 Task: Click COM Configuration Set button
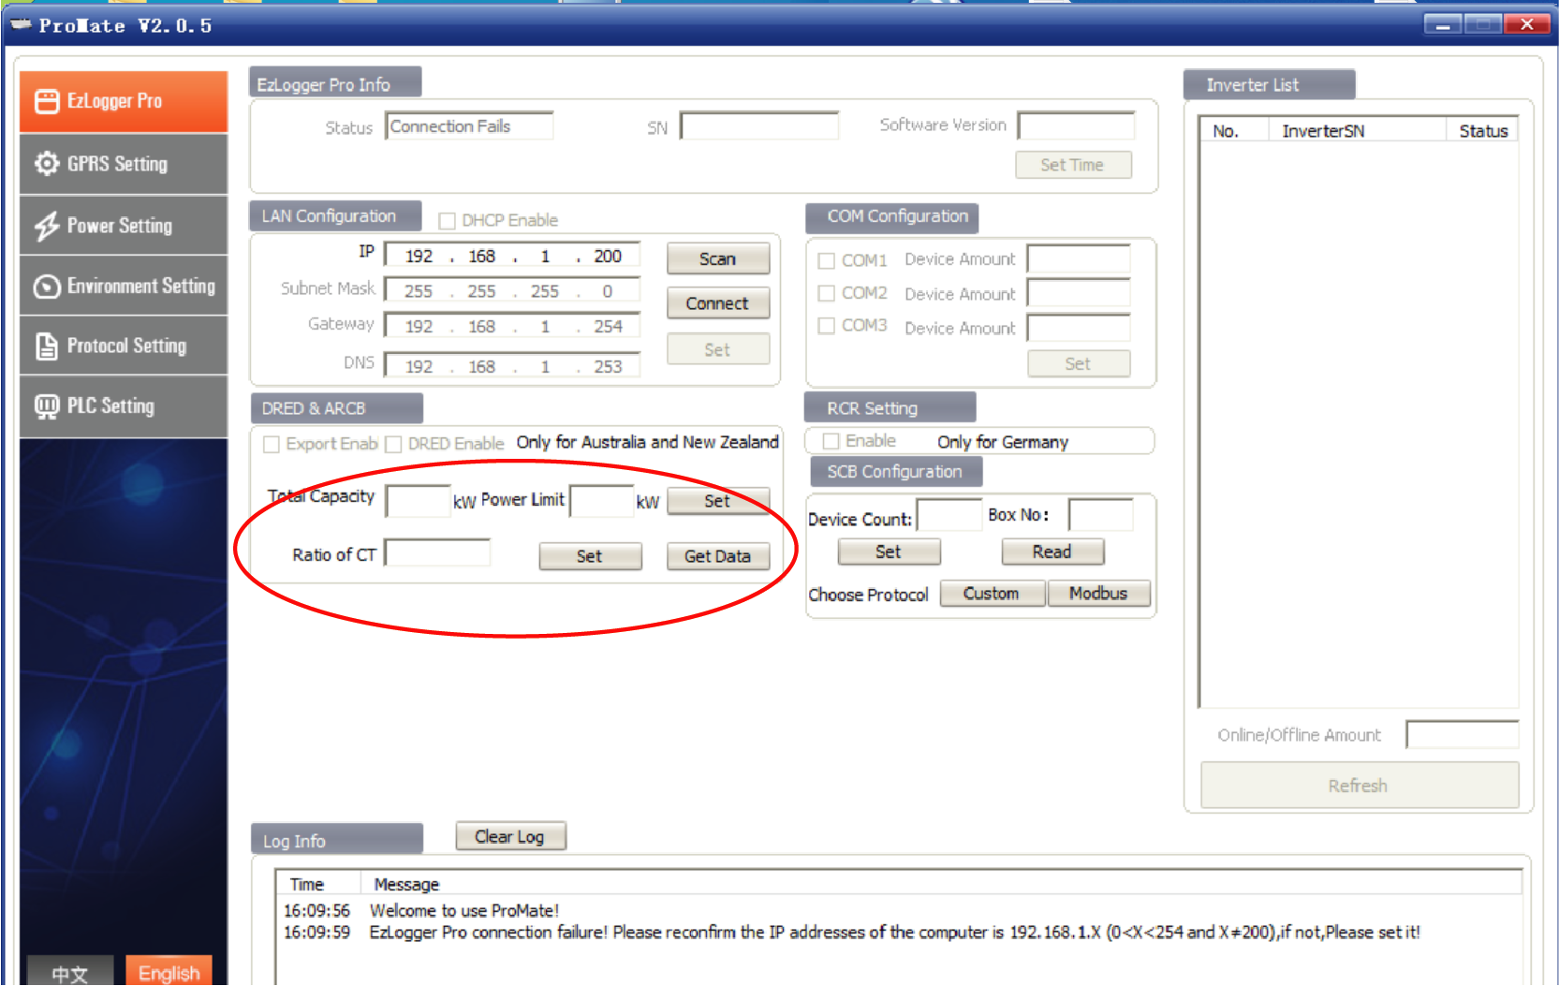pyautogui.click(x=1079, y=363)
